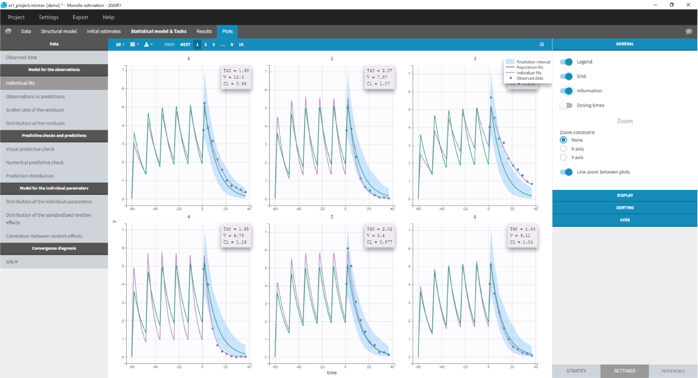The image size is (698, 378).
Task: Switch to the Data tab
Action: [26, 31]
